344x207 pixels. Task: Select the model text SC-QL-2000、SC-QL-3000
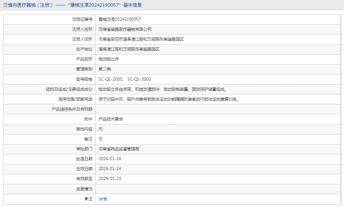[125, 79]
